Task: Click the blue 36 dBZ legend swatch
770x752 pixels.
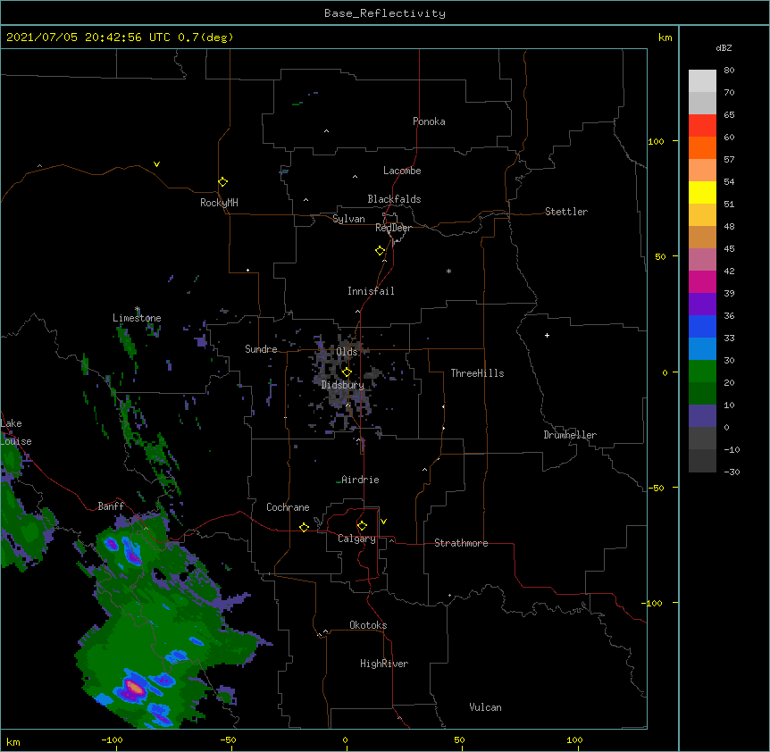Action: pyautogui.click(x=702, y=326)
